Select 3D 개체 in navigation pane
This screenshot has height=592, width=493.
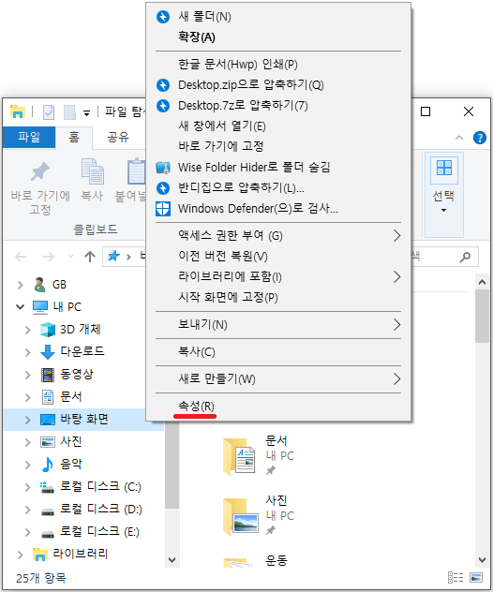tap(80, 329)
